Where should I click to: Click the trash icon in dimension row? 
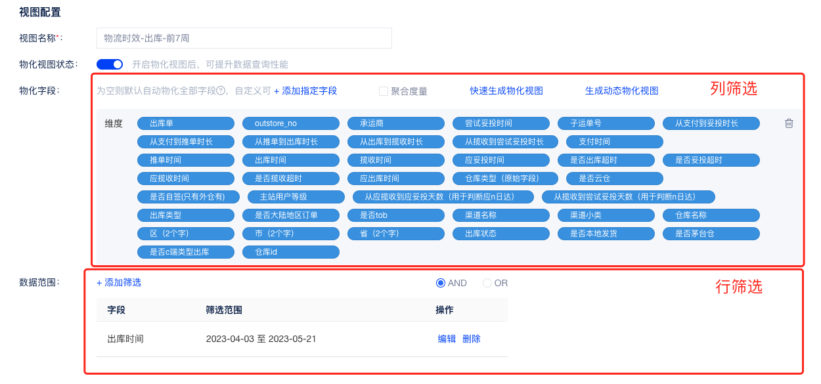pos(789,123)
